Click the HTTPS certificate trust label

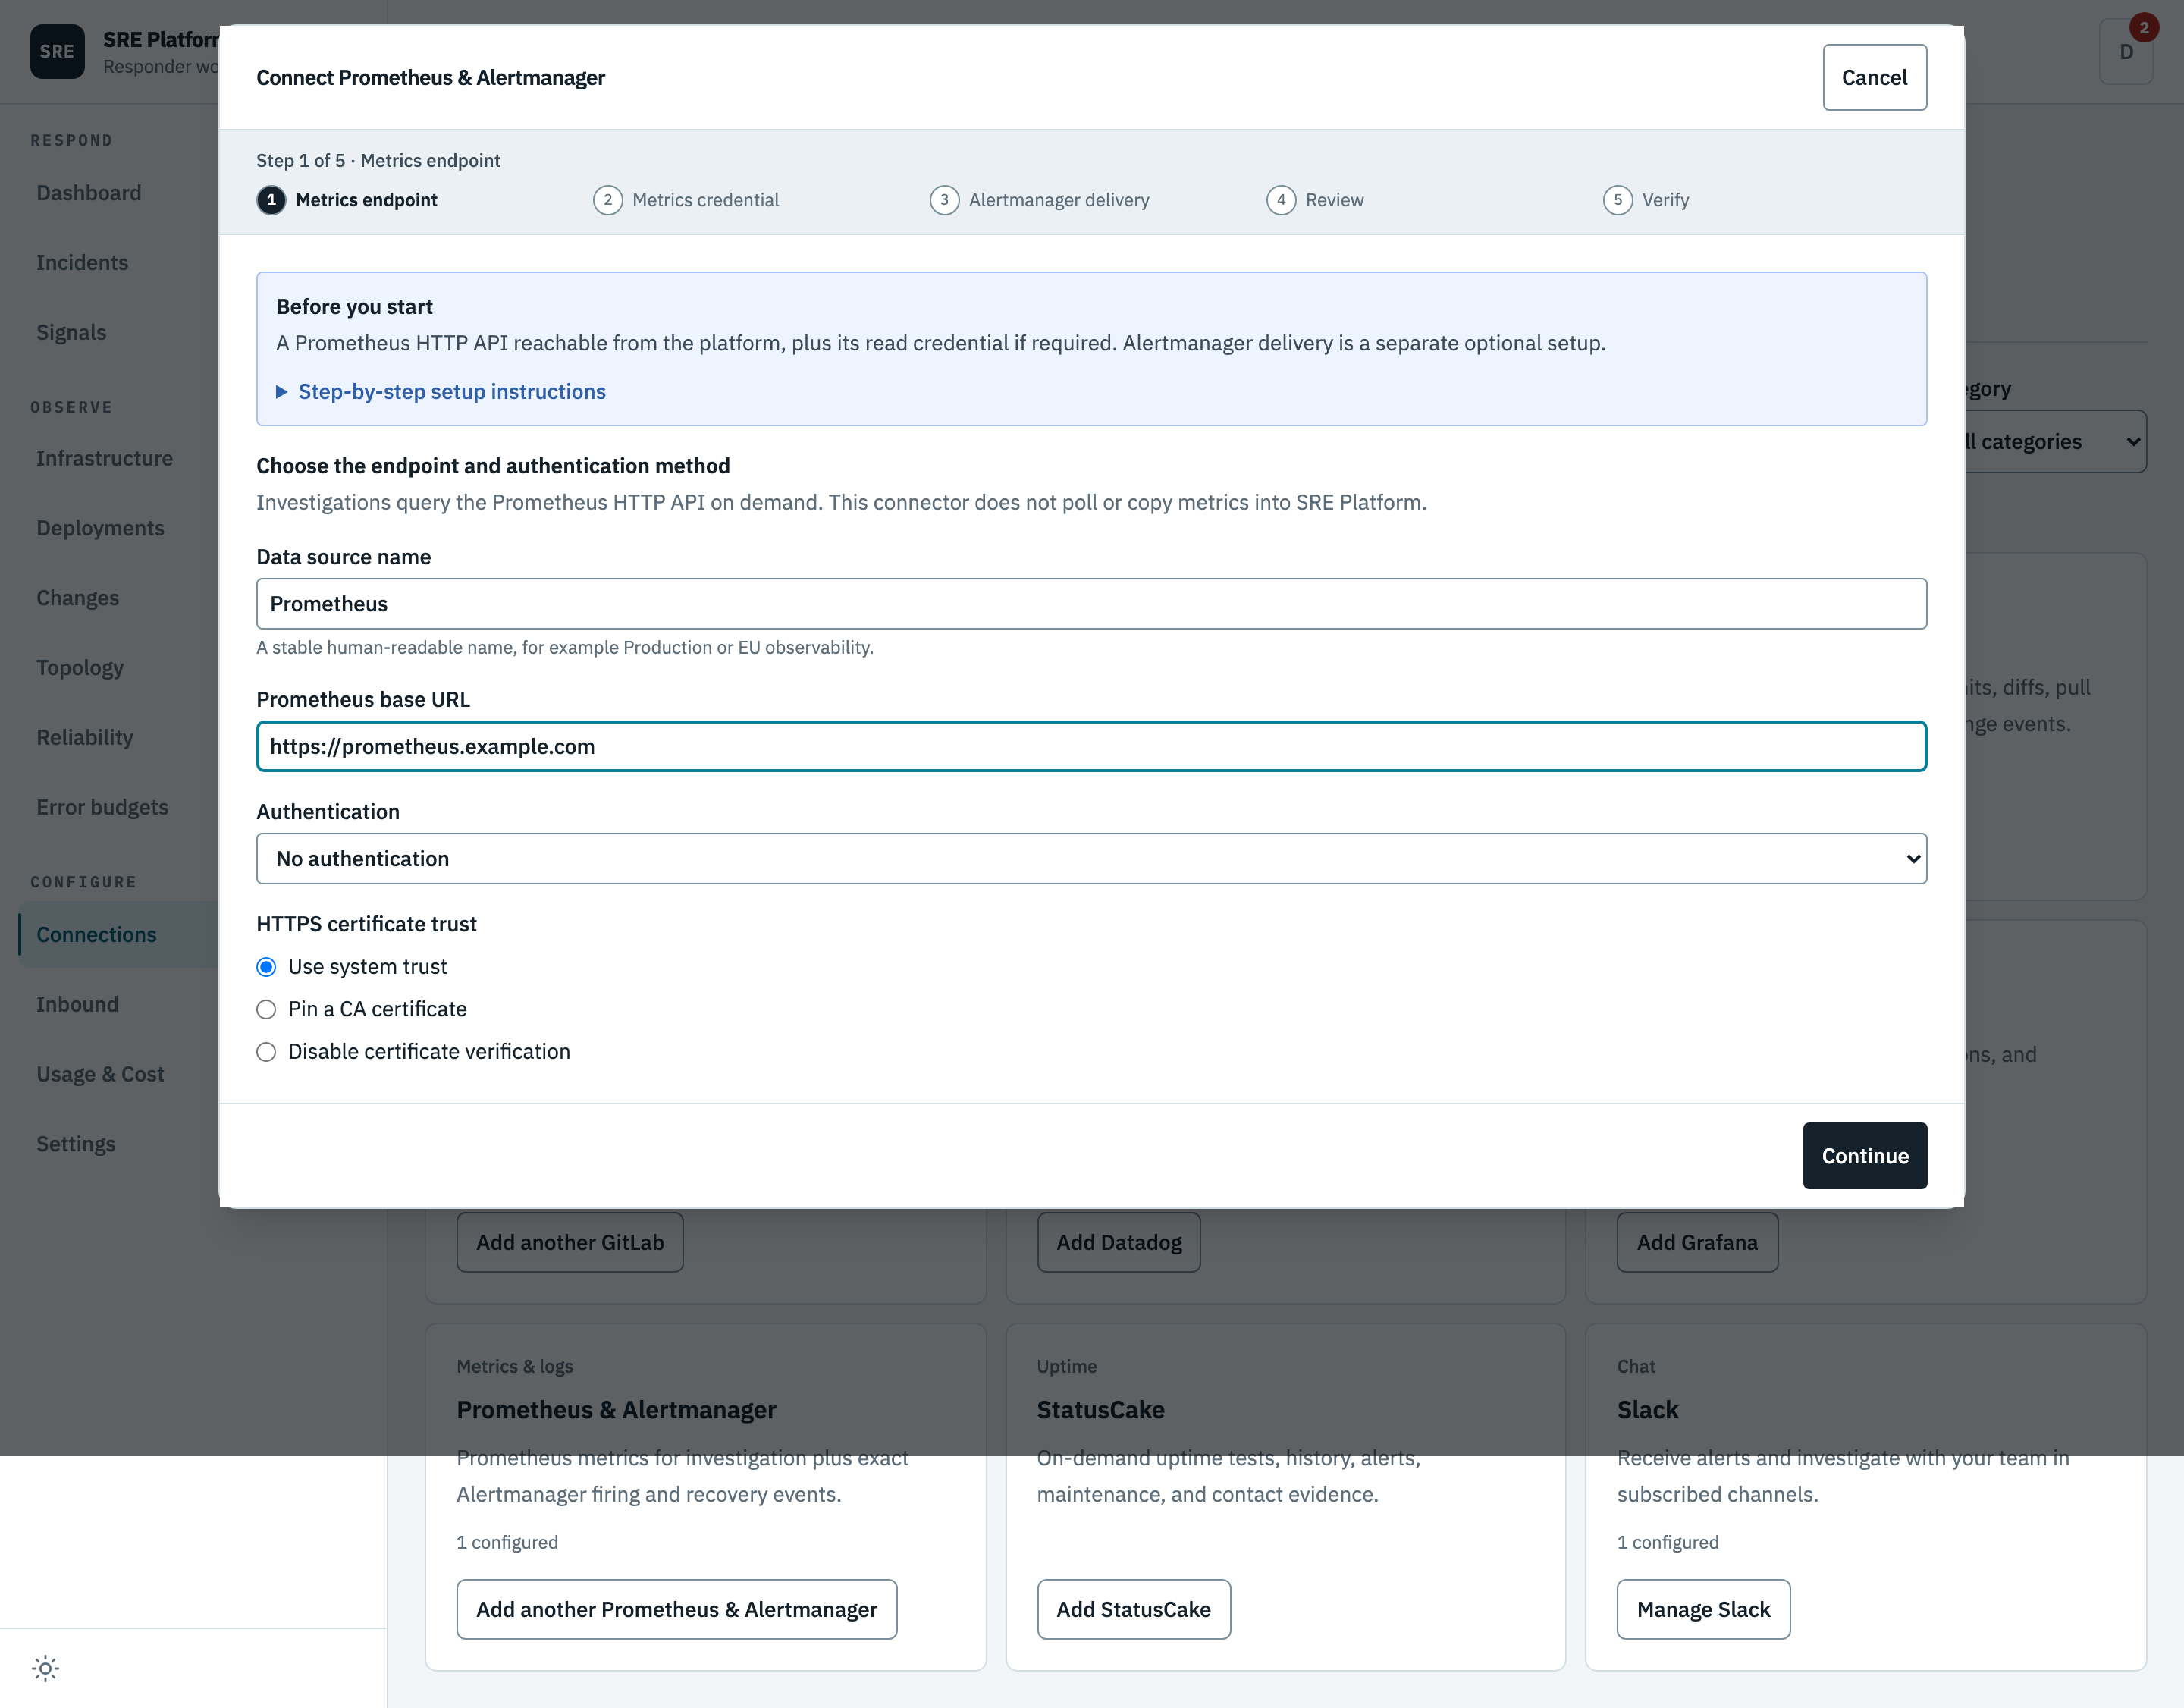(366, 924)
